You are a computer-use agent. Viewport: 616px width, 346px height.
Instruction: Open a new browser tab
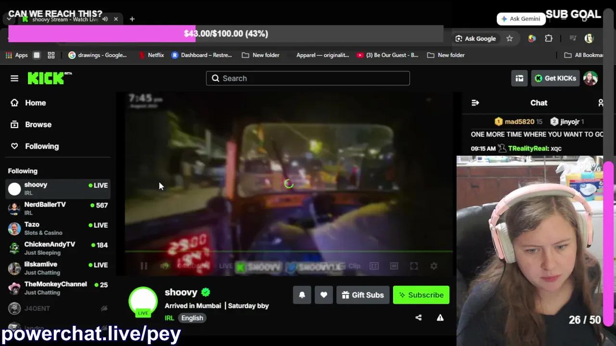click(x=132, y=19)
